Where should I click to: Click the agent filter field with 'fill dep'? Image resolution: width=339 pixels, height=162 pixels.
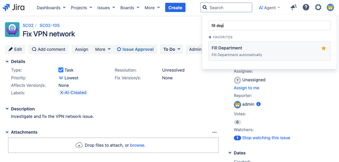tap(269, 26)
